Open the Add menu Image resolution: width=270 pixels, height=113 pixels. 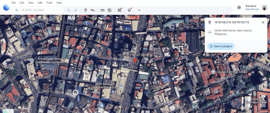pyautogui.click(x=40, y=3)
